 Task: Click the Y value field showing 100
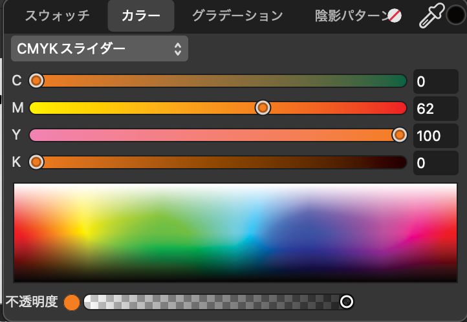[x=435, y=136]
